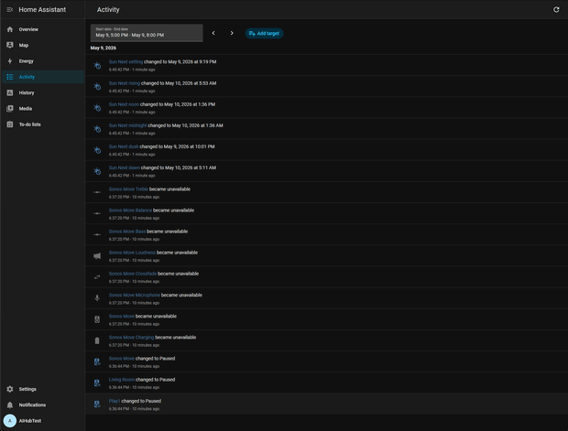Select Activity in the sidebar
Viewport: 568px width, 431px height.
click(42, 77)
